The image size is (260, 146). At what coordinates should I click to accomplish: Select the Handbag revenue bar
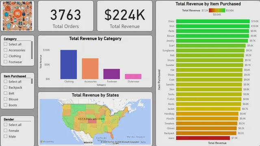(207, 114)
